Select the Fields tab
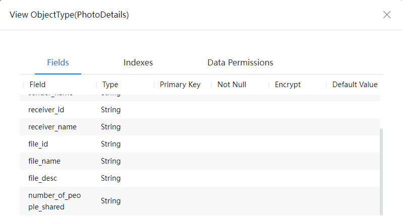This screenshot has height=219, width=402. (58, 62)
